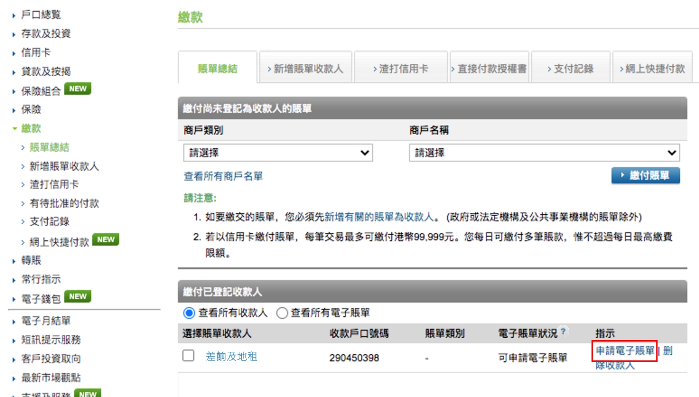This screenshot has width=699, height=397.
Task: Click the help icon beside 電子賬單狀況
Action: pyautogui.click(x=563, y=331)
